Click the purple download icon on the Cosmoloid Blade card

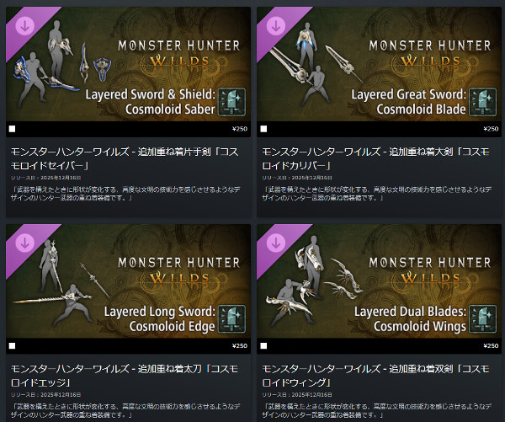[x=276, y=26]
